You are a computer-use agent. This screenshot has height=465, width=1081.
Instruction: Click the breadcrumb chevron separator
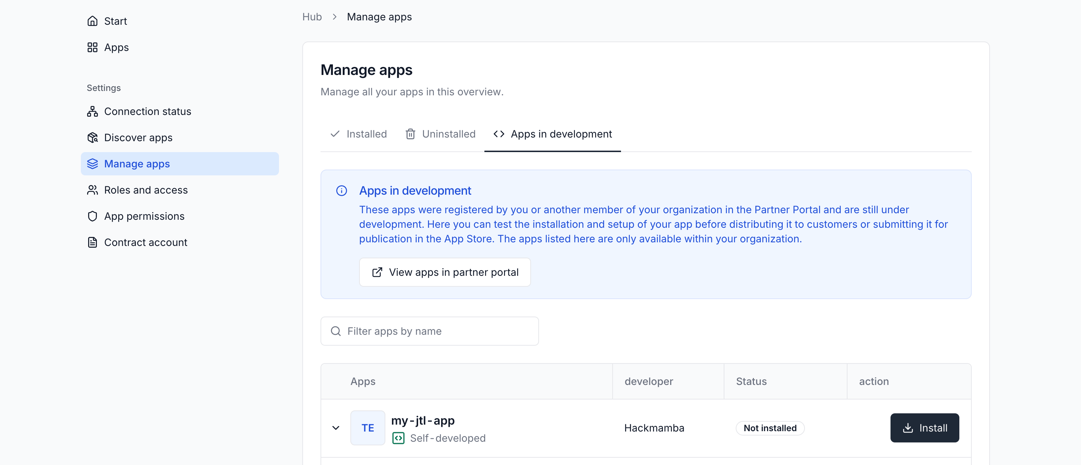tap(334, 17)
